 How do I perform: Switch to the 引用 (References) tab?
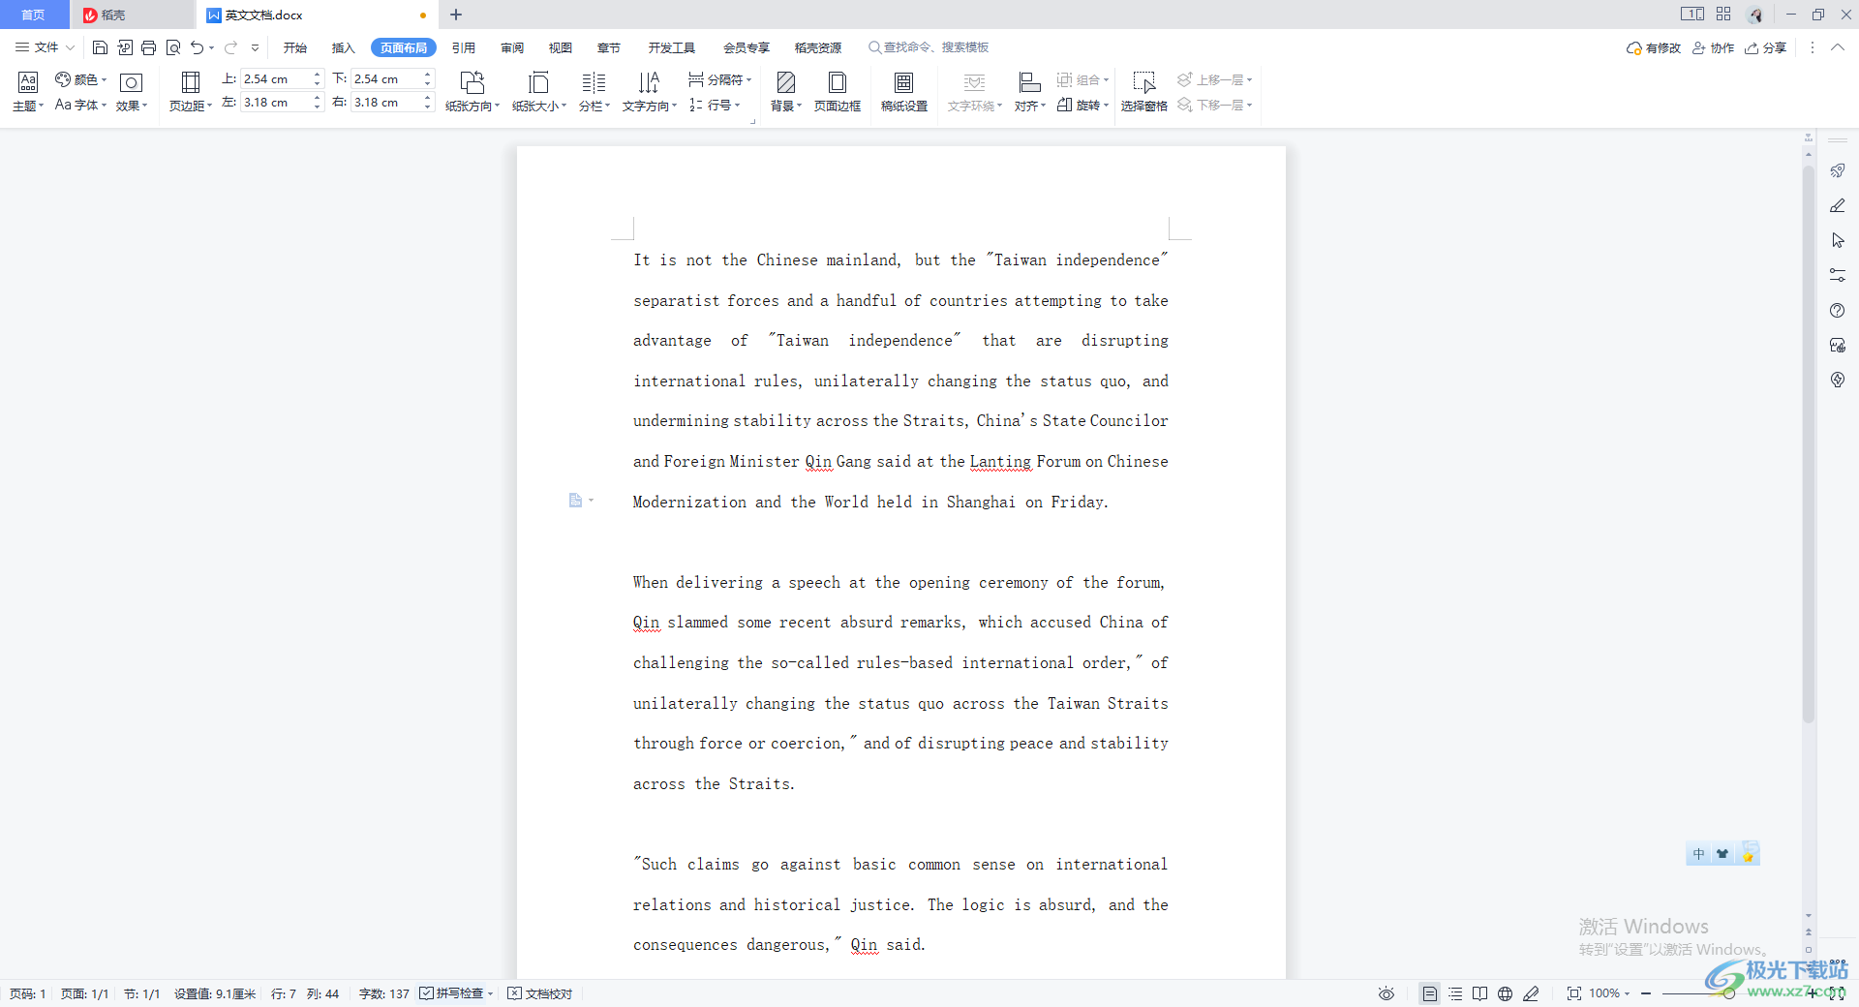coord(464,47)
